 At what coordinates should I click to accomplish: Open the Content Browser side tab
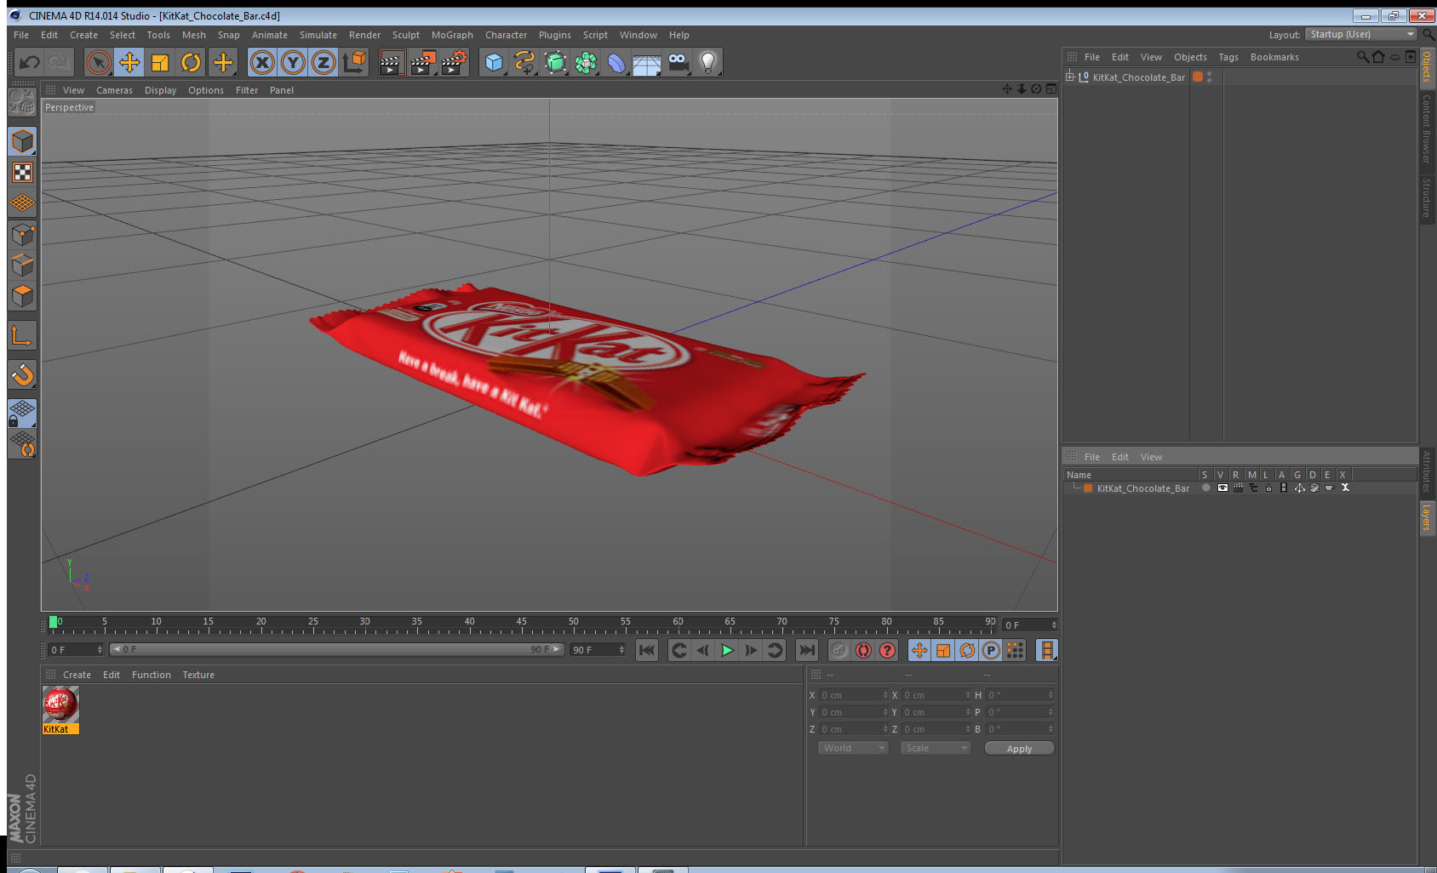coord(1427,128)
